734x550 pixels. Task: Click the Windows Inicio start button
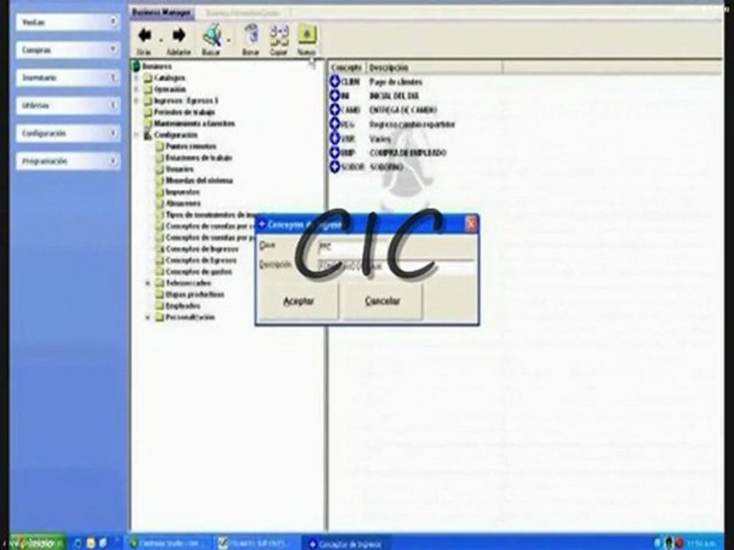(37, 543)
